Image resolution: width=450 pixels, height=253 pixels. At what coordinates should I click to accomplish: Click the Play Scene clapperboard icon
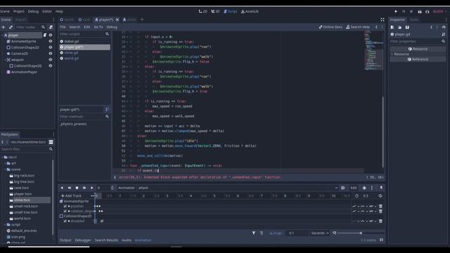(420, 11)
